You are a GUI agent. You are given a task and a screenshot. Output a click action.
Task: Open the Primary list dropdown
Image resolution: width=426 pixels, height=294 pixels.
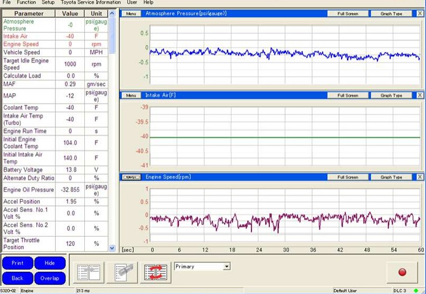click(x=227, y=267)
